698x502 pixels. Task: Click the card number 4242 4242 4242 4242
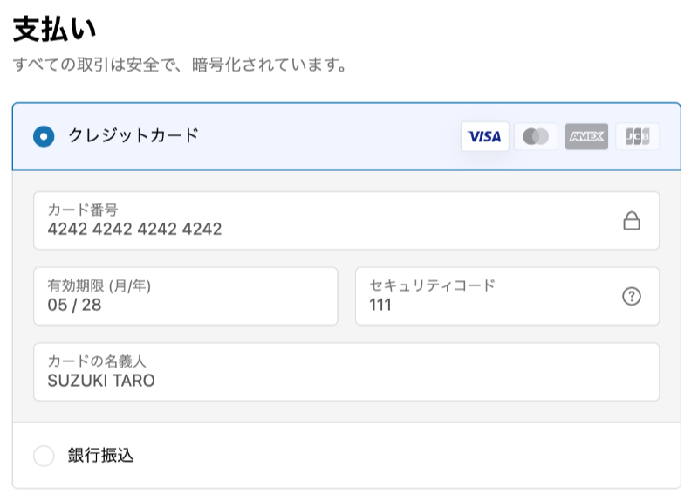pos(134,230)
